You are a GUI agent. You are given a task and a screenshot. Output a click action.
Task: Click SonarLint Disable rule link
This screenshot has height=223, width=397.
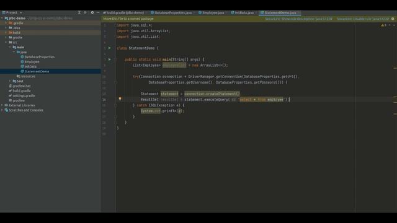coord(363,19)
